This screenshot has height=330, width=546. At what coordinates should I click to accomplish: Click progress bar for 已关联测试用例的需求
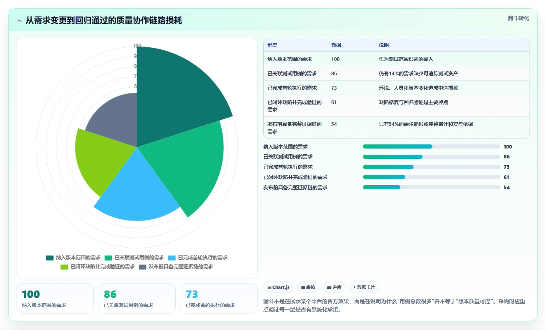432,157
